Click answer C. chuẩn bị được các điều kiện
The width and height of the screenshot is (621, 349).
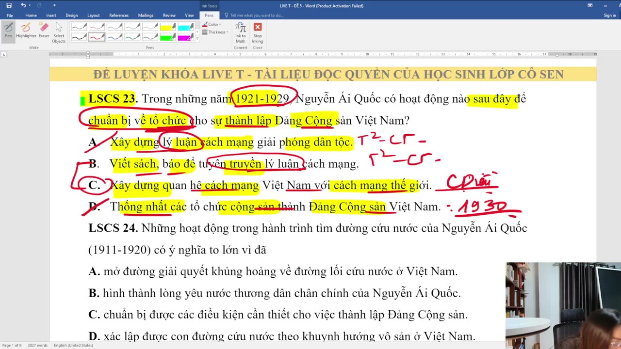[x=278, y=315]
